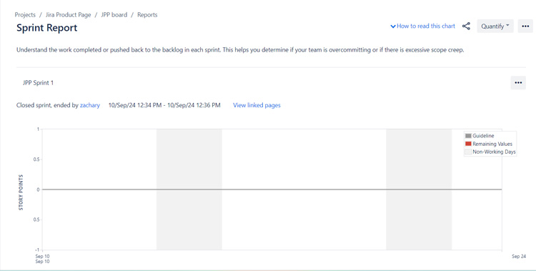The height and width of the screenshot is (271, 536).
Task: Open the Quantify dropdown
Action: [x=495, y=26]
